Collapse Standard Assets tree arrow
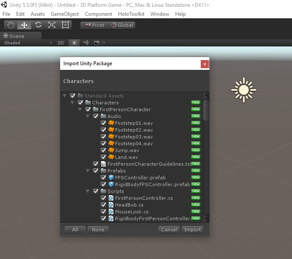This screenshot has height=259, width=292. click(65, 96)
